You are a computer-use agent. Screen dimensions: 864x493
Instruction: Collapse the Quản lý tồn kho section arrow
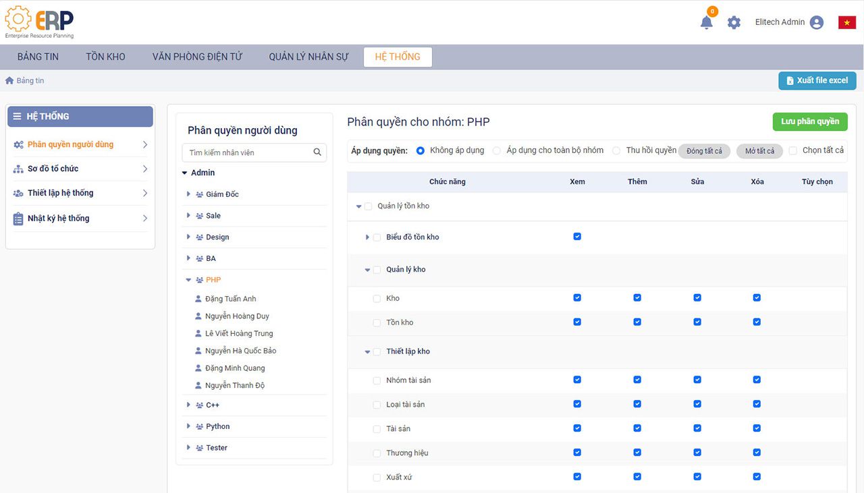pos(359,206)
